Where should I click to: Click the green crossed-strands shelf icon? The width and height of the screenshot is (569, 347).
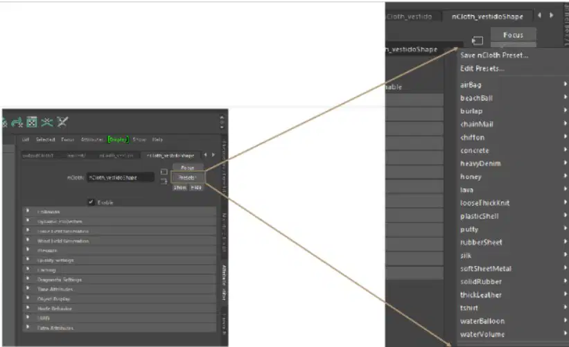(x=47, y=122)
